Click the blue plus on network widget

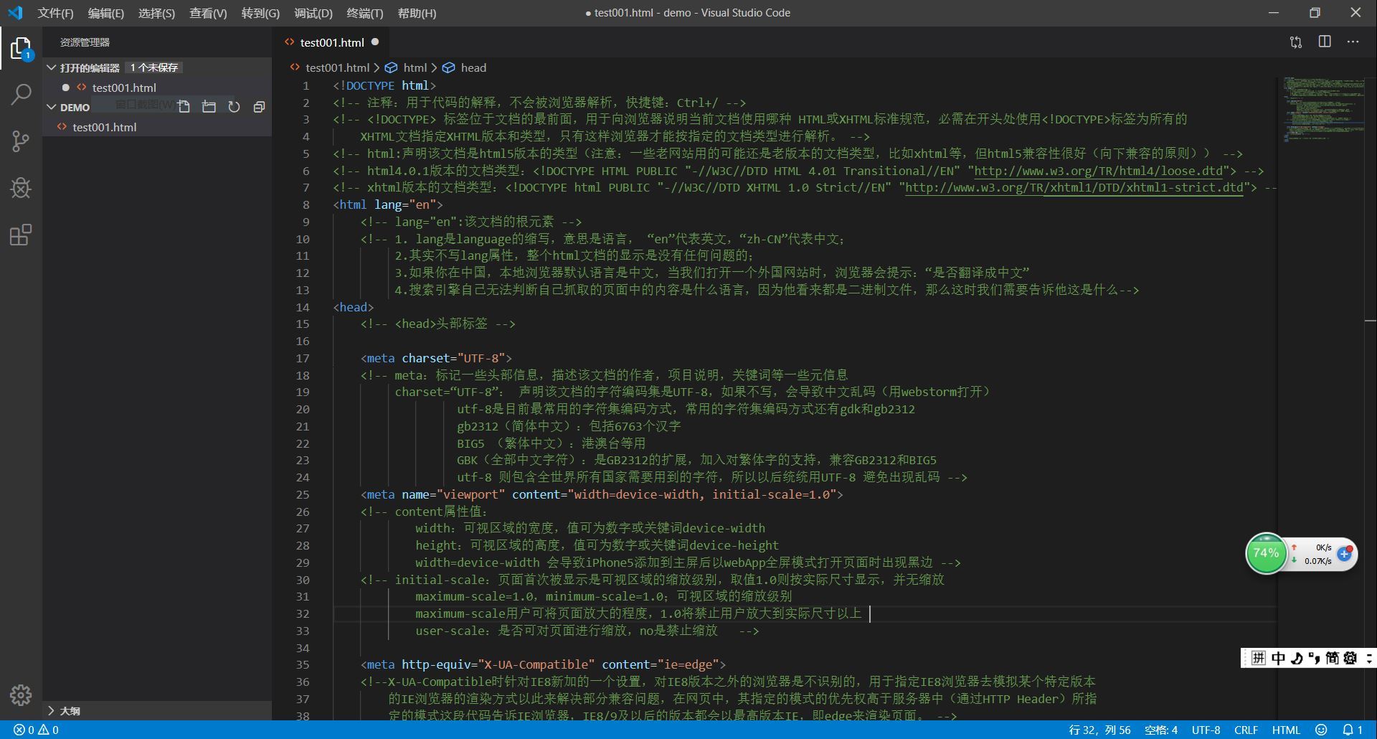(1345, 554)
